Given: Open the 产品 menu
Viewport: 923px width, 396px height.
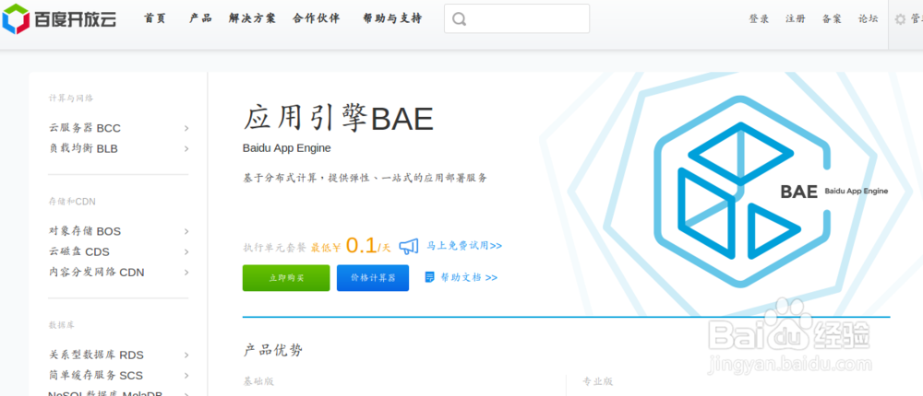Looking at the screenshot, I should [200, 18].
